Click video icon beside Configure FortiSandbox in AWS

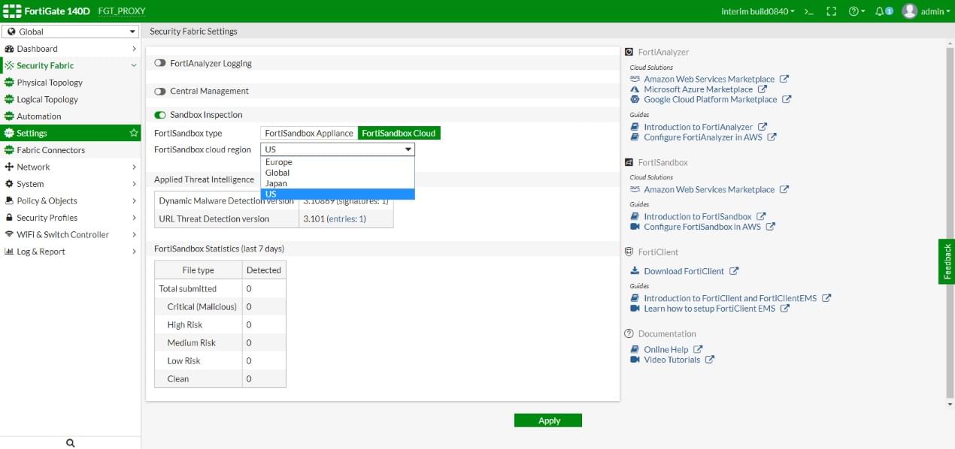coord(635,227)
